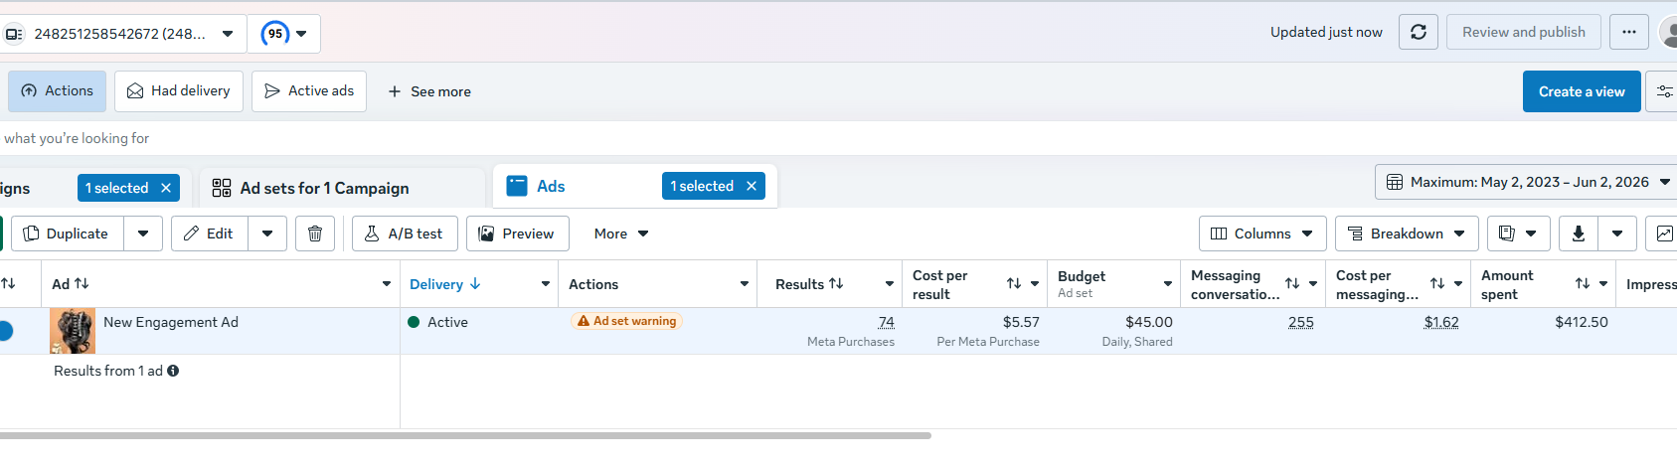Viewport: 1677px width, 468px height.
Task: Click the Updated just now text
Action: [1326, 32]
